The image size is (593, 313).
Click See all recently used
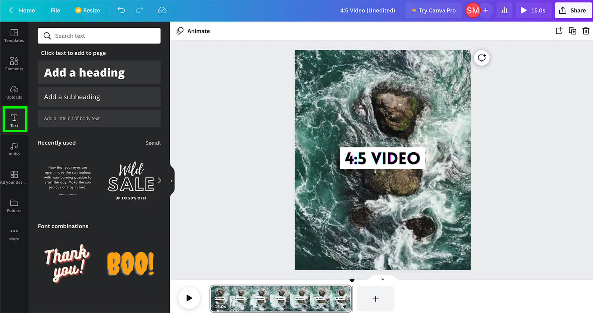153,143
